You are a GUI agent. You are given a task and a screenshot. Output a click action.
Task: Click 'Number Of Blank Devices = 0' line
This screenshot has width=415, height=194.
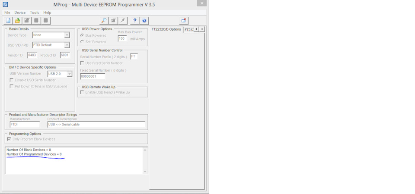tap(29, 150)
